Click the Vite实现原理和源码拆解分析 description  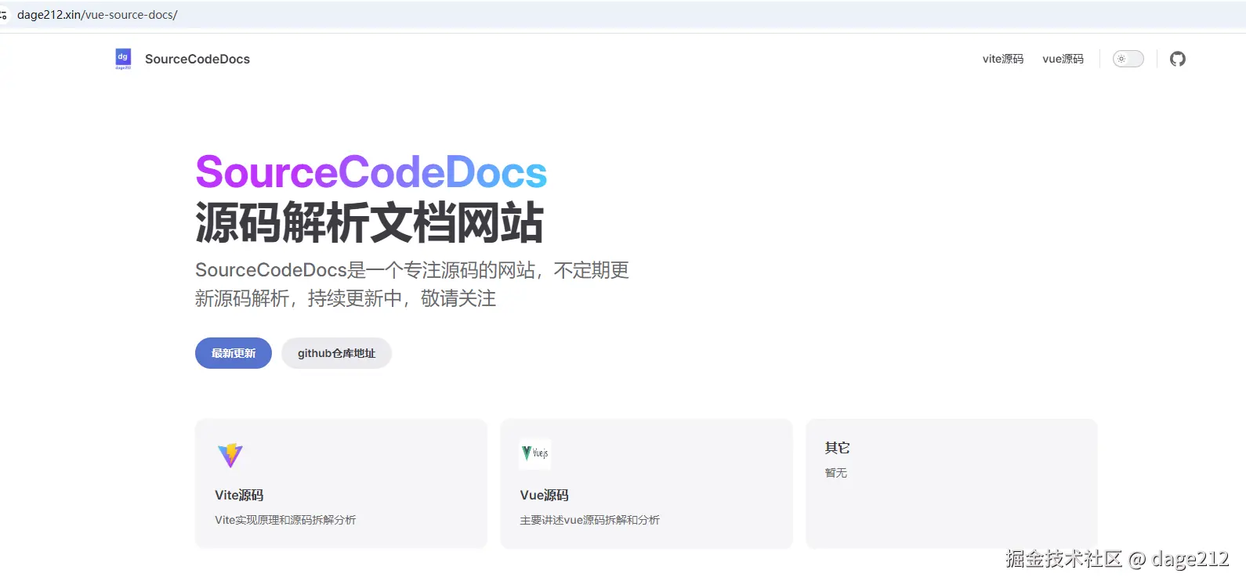pos(285,520)
